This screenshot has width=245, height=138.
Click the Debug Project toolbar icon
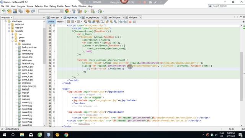coord(93,11)
